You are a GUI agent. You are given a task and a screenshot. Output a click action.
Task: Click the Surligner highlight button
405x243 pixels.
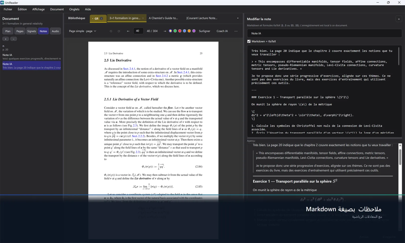[205, 31]
